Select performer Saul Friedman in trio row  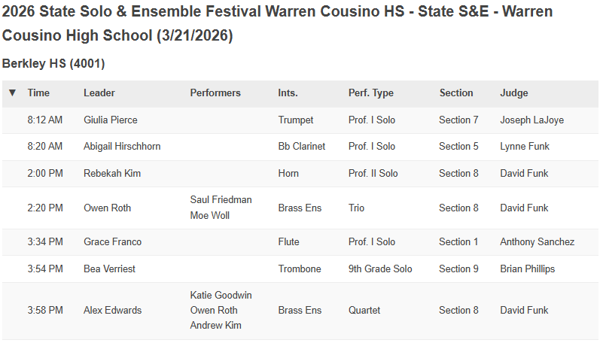pos(221,200)
